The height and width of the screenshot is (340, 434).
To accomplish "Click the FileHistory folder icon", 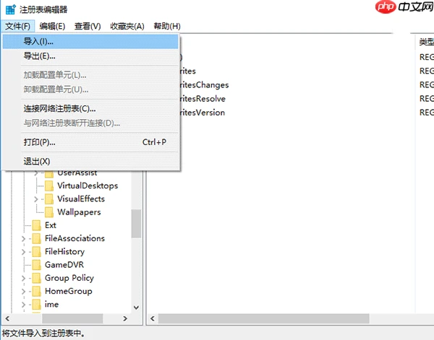I will [x=37, y=252].
